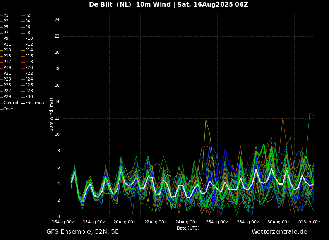Click the 10m Wind (m/s) y-axis title
Screen dimensions: 329x240
point(51,114)
